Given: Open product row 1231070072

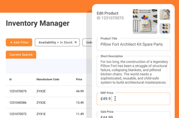Looking at the screenshot, I should point(18,114).
